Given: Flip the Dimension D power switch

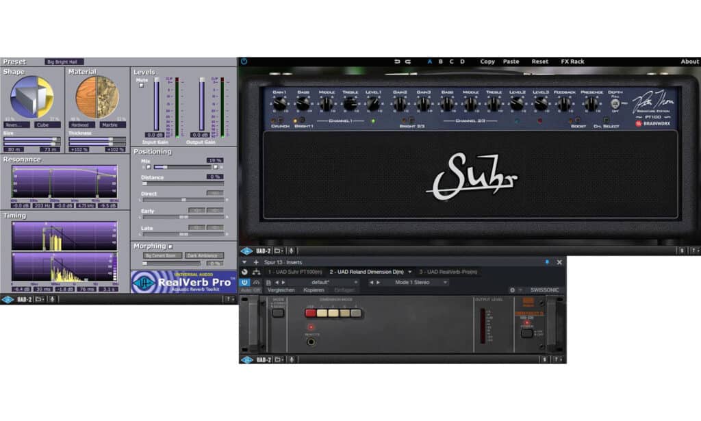Looking at the screenshot, I should pos(526,333).
